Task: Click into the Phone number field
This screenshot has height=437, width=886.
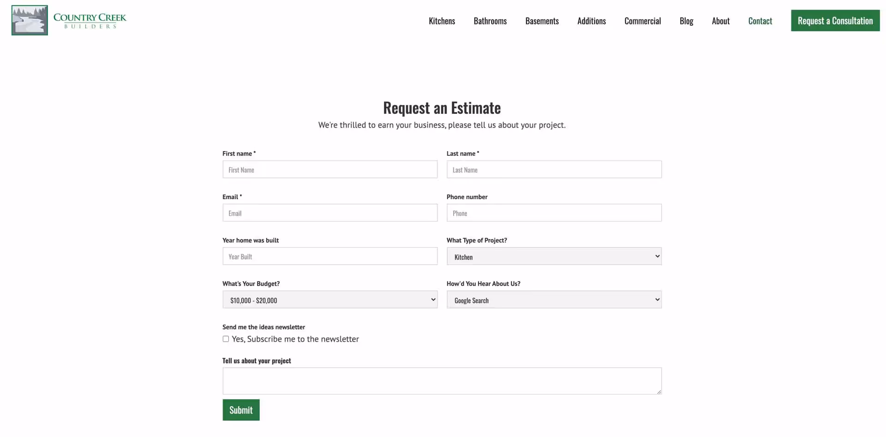Action: point(554,213)
